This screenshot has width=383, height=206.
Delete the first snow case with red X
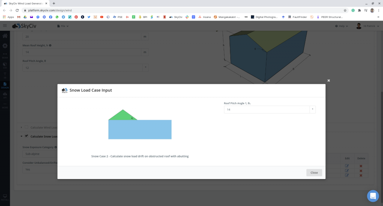pos(361,166)
